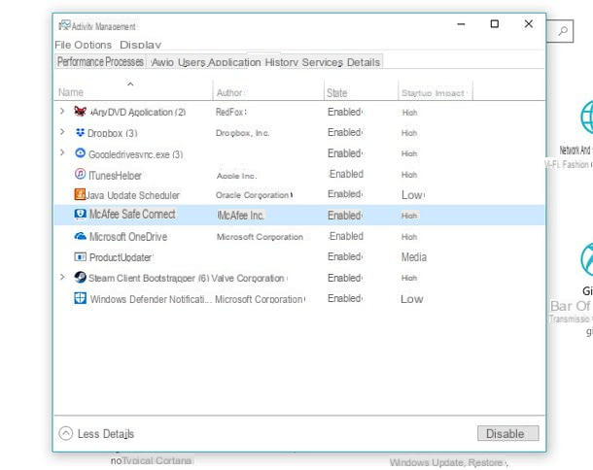Click Enabled state of Microsoft OneDrive
593x470 pixels.
click(346, 236)
